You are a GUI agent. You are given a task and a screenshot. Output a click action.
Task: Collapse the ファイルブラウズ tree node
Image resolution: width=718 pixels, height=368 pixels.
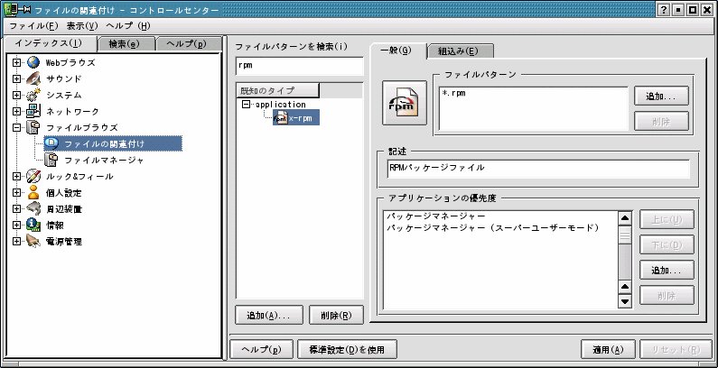[17, 127]
